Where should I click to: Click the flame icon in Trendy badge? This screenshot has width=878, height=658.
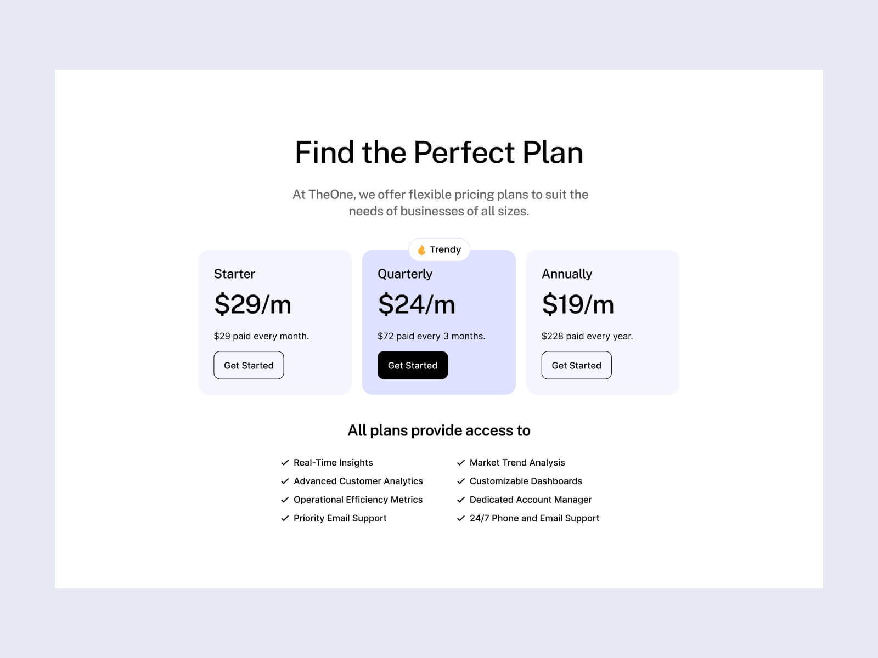421,250
